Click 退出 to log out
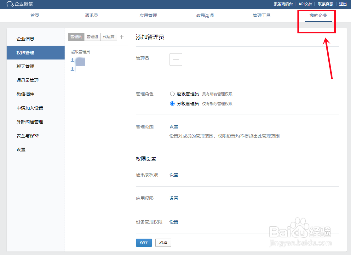 click(x=343, y=4)
